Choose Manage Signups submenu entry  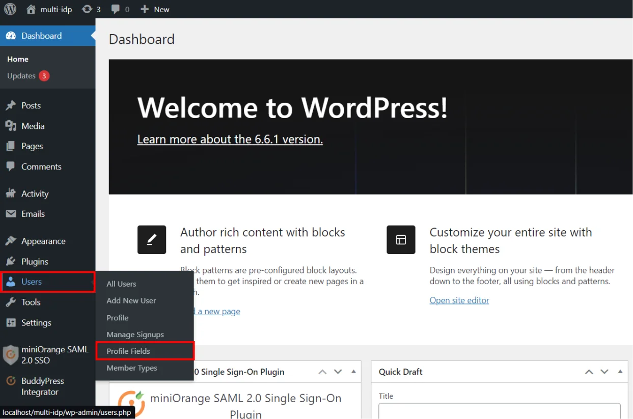[x=135, y=334]
